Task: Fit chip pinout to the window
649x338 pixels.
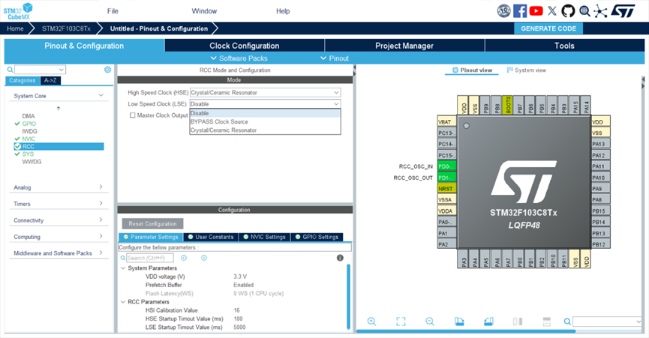Action: coord(401,322)
